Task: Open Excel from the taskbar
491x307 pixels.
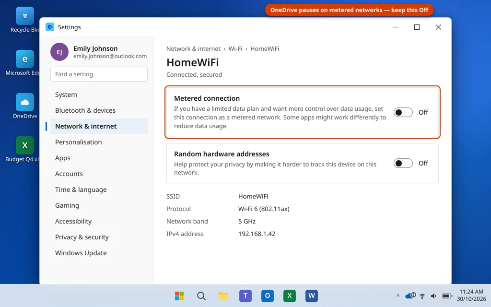Action: pyautogui.click(x=289, y=295)
